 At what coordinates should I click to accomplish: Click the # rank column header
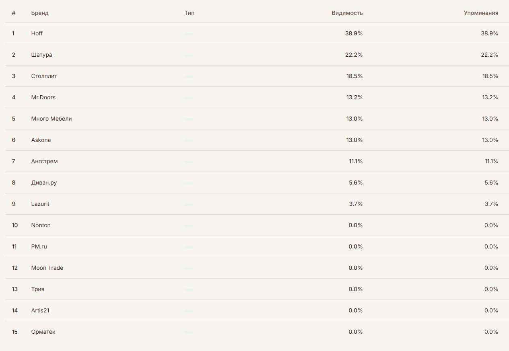click(x=14, y=13)
